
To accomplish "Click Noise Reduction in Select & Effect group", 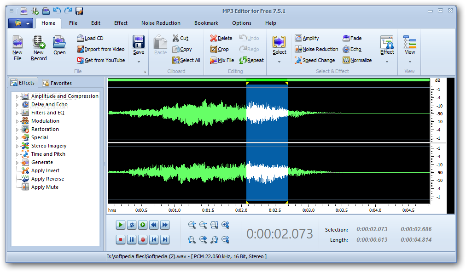I will (316, 49).
